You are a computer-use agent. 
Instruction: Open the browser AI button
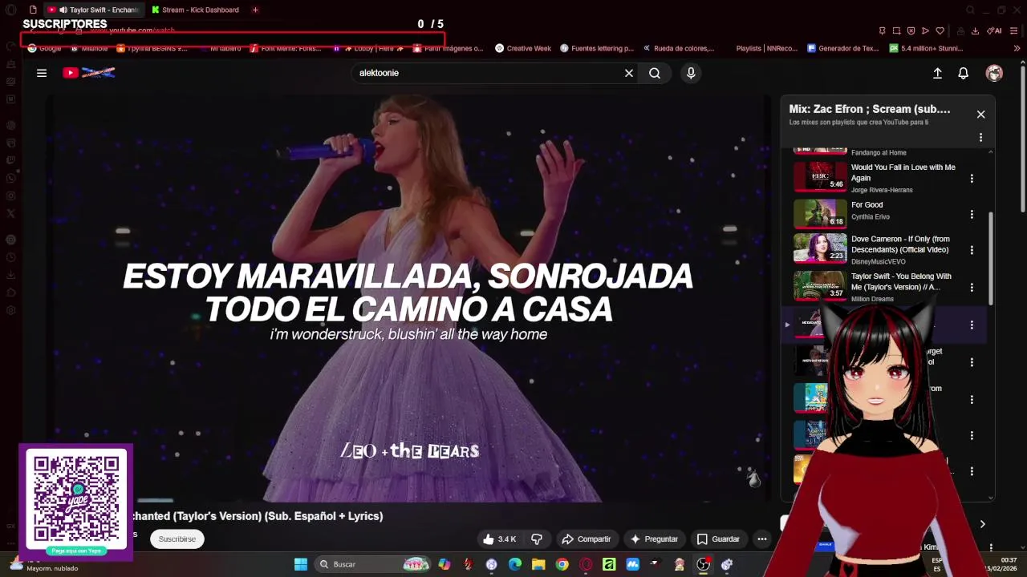pos(995,30)
